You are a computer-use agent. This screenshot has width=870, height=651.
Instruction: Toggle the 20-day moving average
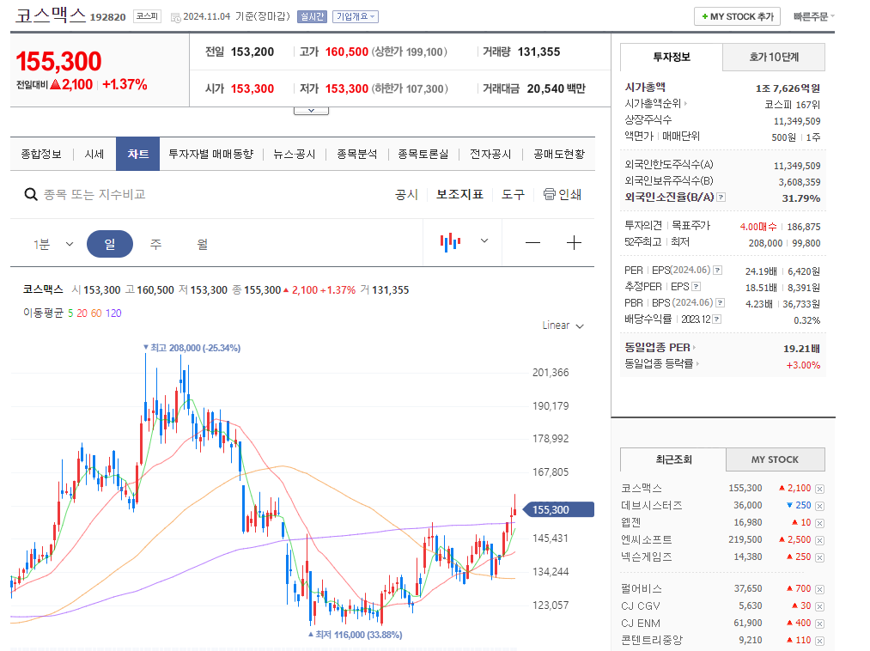click(82, 313)
